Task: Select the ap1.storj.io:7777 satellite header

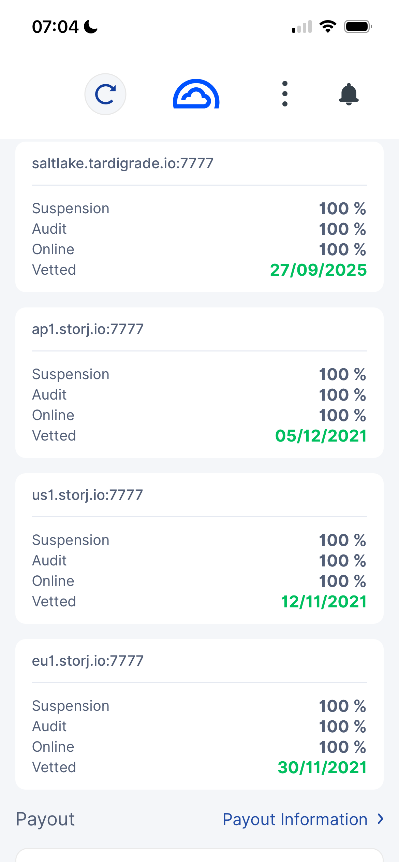Action: click(88, 329)
